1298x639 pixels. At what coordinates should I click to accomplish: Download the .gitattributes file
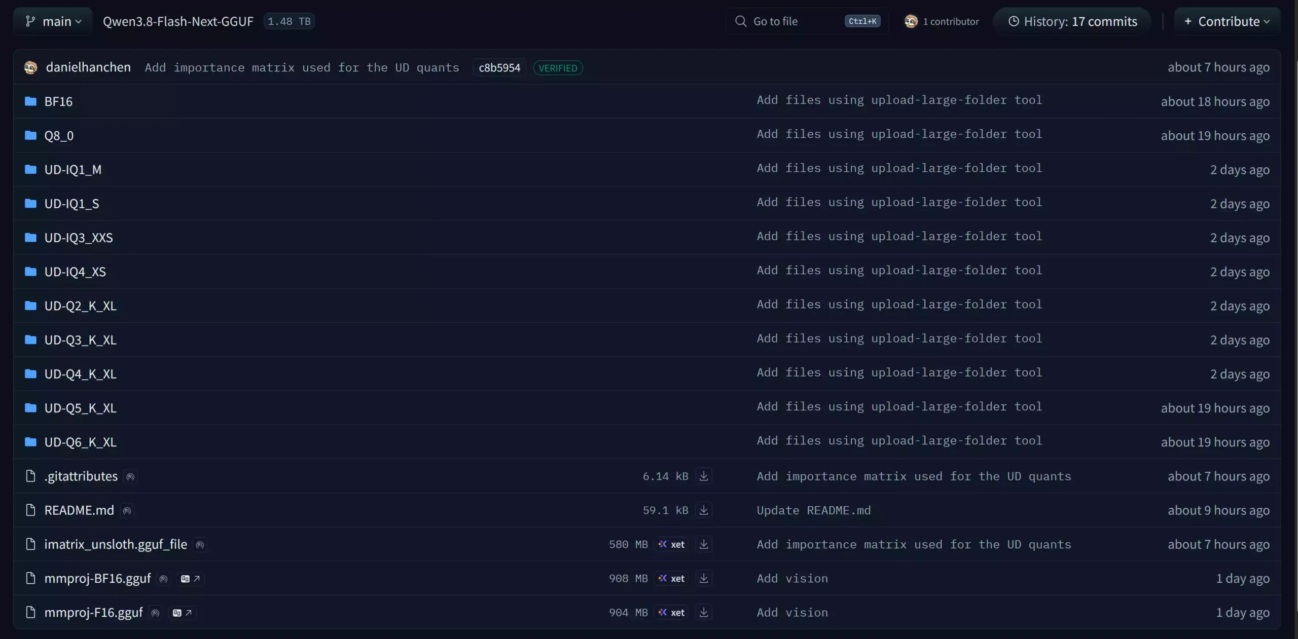[x=704, y=476]
